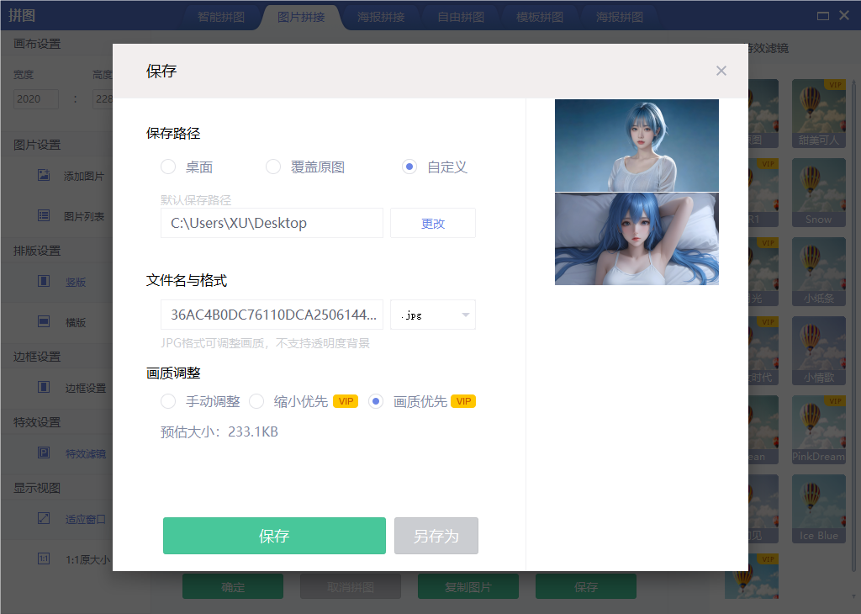
Task: Open the 图片列表 (Image List) panel icon
Action: (x=45, y=217)
